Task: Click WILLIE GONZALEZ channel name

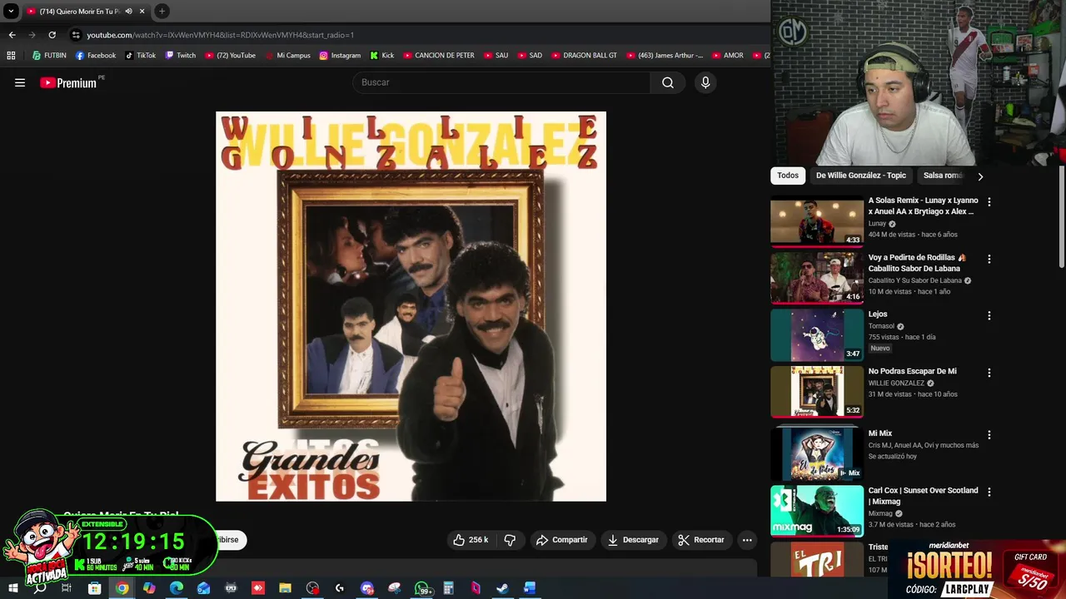Action: pyautogui.click(x=896, y=384)
